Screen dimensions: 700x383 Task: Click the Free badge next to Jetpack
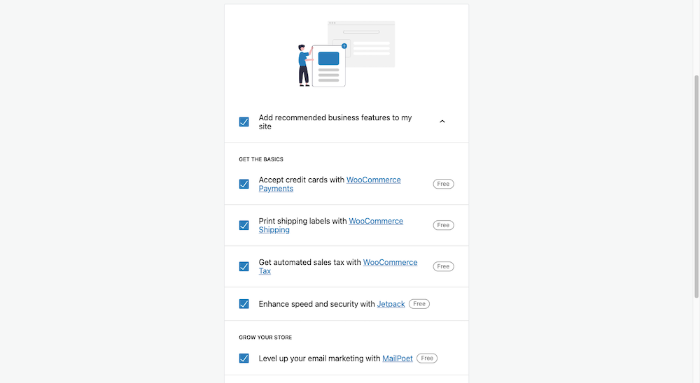(419, 304)
